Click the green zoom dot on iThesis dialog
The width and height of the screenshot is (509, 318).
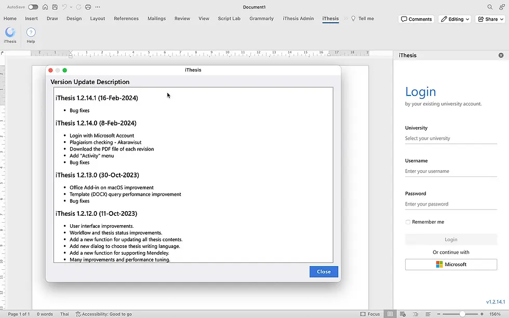65,71
